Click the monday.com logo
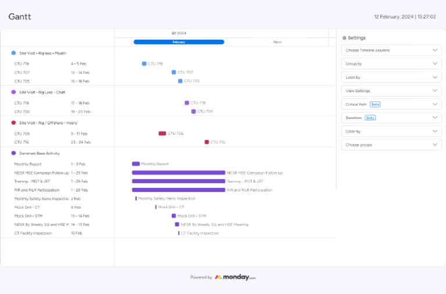 (x=235, y=277)
